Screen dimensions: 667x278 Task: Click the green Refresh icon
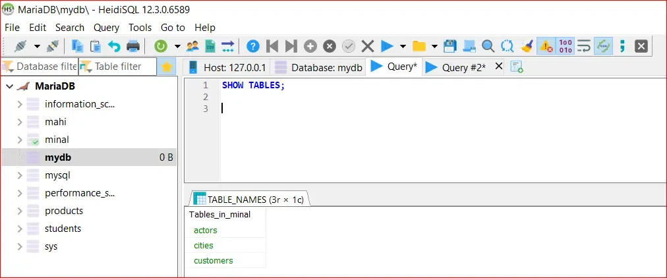(160, 46)
